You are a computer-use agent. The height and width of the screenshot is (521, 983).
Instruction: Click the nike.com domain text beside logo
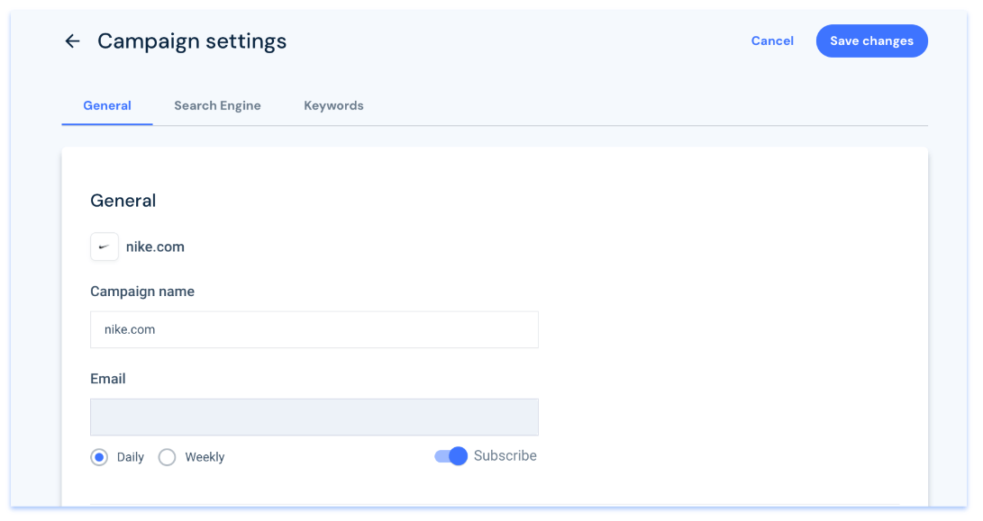point(155,247)
